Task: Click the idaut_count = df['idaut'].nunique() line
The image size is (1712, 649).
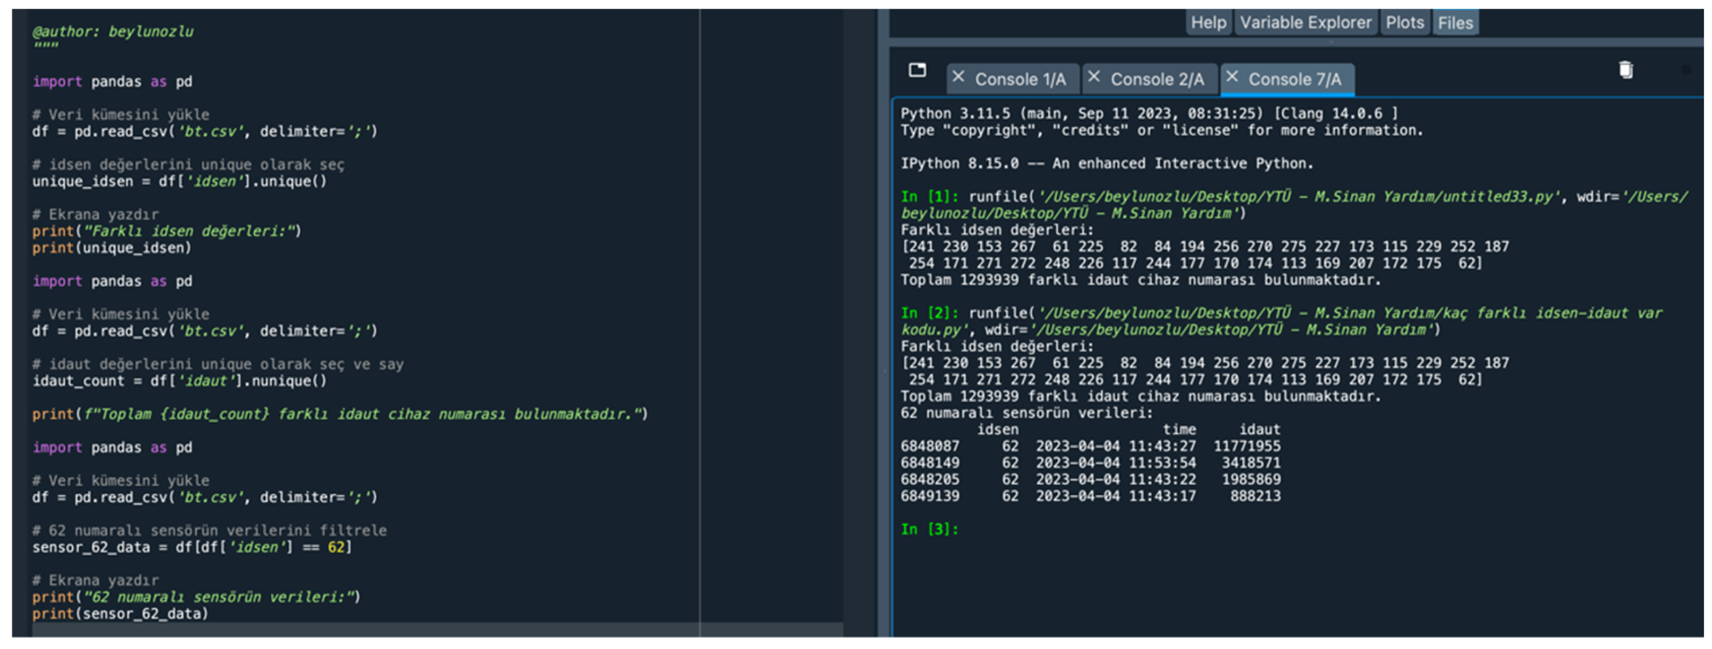Action: [179, 381]
